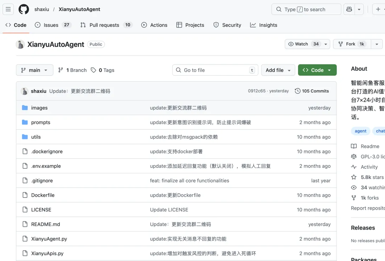The height and width of the screenshot is (261, 385).
Task: Open the .dockerignore file
Action: [x=47, y=152]
